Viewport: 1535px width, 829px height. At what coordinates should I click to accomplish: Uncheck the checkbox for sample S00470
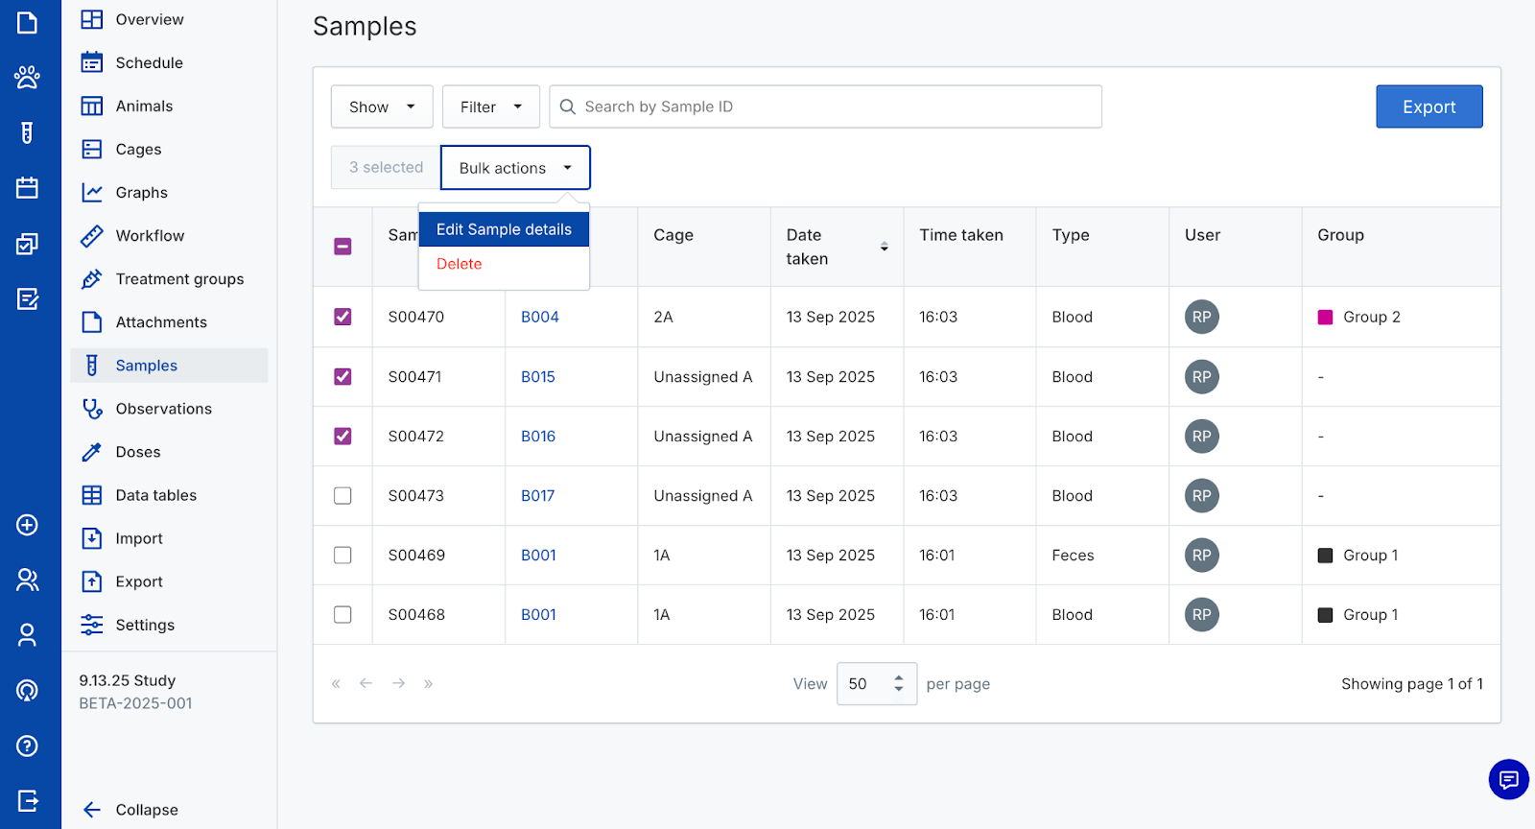point(342,317)
